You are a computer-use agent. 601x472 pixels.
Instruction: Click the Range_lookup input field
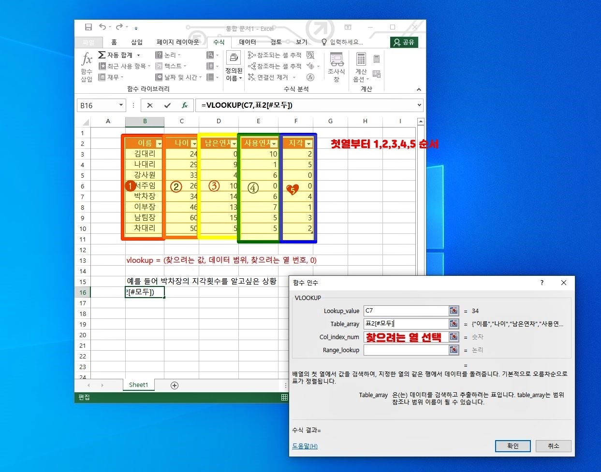point(406,350)
